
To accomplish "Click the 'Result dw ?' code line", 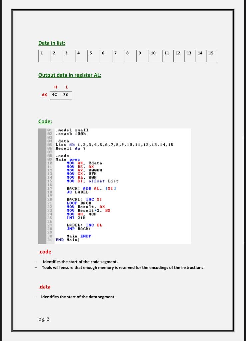I will click(x=71, y=148).
